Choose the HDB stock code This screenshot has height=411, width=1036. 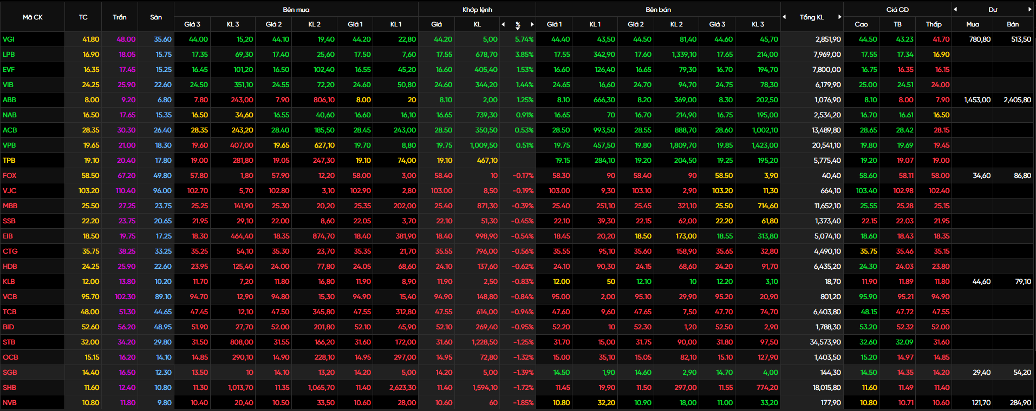(x=10, y=267)
